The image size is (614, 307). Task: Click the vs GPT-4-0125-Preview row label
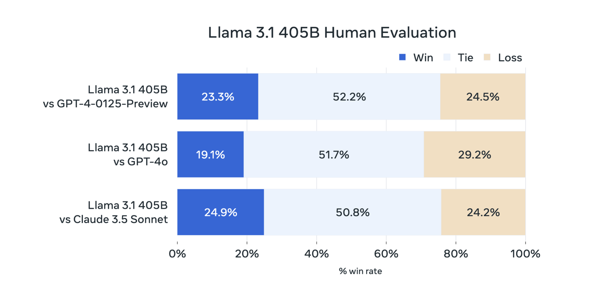click(105, 104)
